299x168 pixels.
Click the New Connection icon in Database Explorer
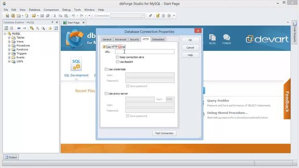tap(32, 28)
